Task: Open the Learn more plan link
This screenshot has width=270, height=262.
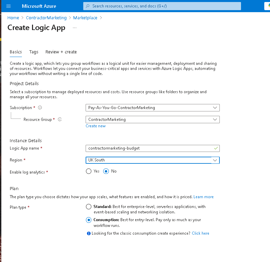Action: 203,197
